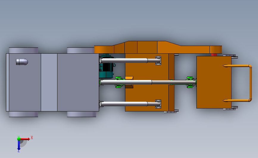
Task: Select the upper cylinder's rod-end mounting bracket
Action: pos(158,61)
